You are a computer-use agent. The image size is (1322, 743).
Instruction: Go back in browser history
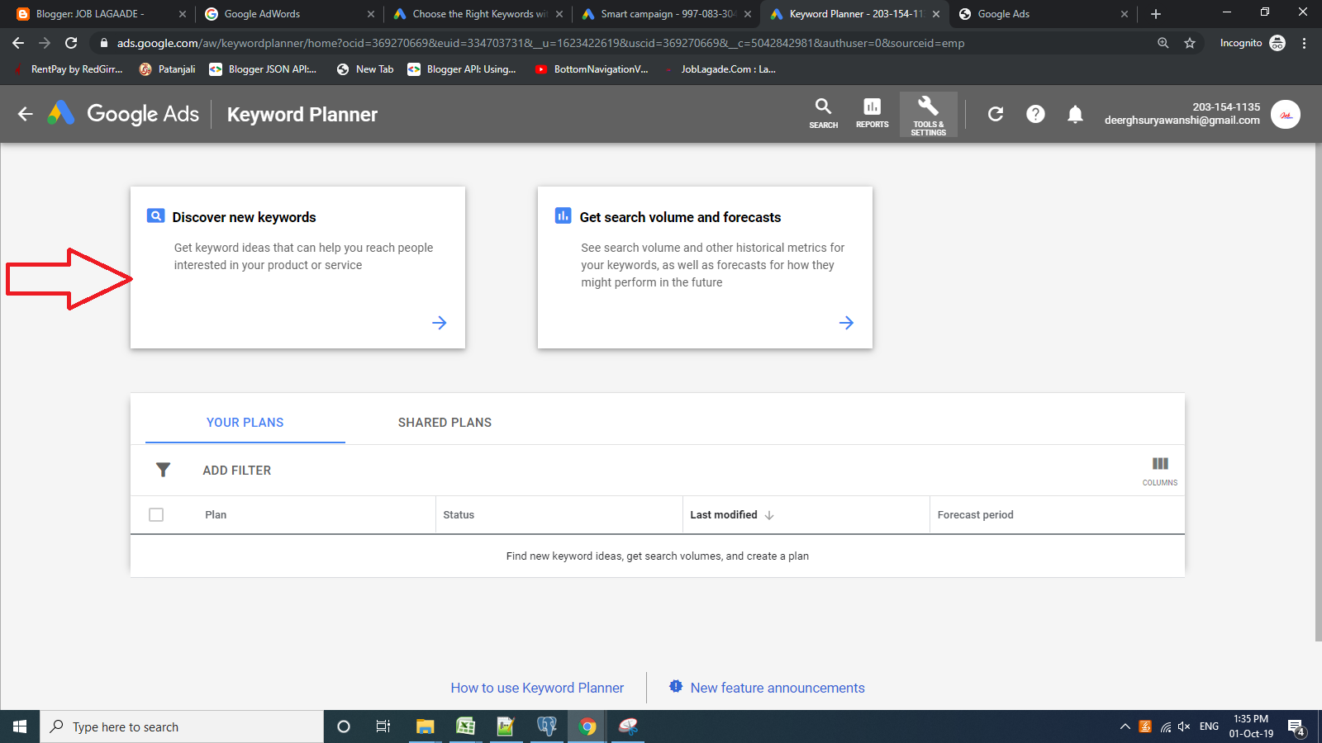18,43
